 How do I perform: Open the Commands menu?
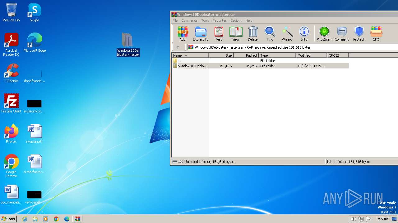coord(189,20)
